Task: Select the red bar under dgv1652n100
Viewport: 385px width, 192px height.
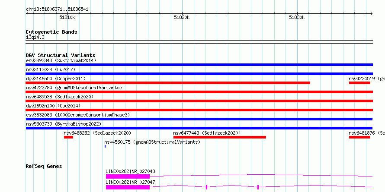Action: 199,110
